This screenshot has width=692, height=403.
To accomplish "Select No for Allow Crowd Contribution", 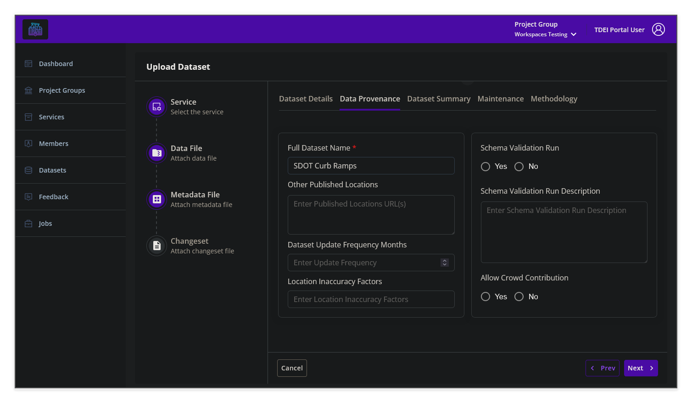I will [519, 297].
